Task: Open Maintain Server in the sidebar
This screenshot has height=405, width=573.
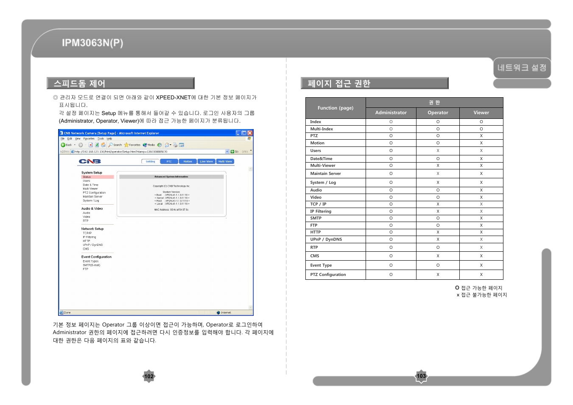Action: (x=92, y=197)
